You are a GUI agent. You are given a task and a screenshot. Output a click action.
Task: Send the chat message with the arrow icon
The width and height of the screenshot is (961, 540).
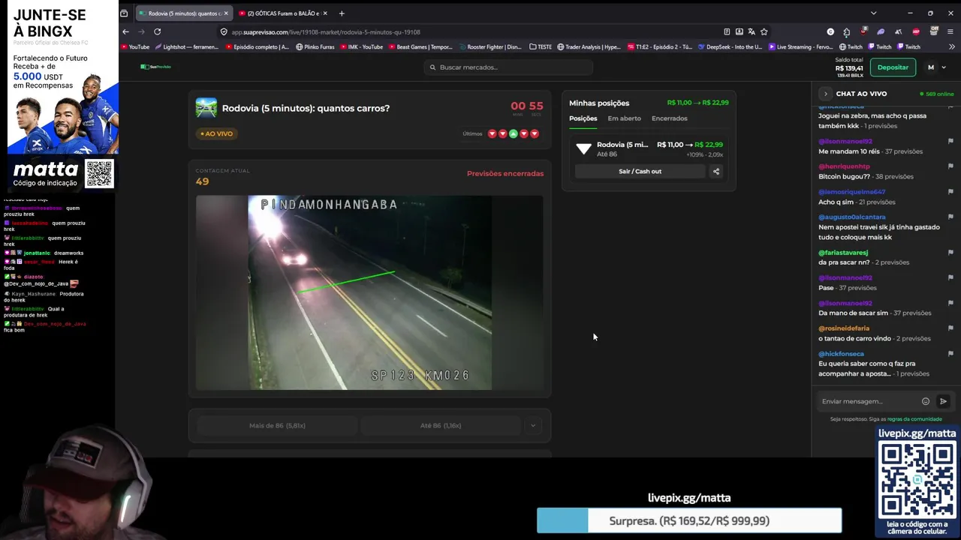[944, 401]
